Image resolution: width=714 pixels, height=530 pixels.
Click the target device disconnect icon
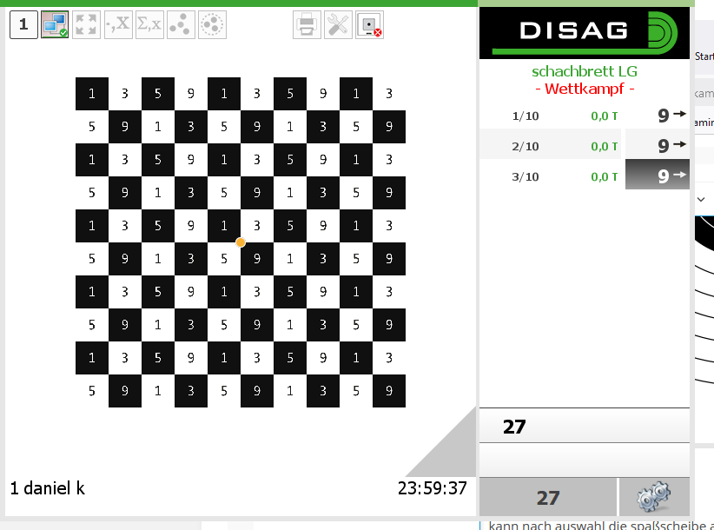click(370, 25)
